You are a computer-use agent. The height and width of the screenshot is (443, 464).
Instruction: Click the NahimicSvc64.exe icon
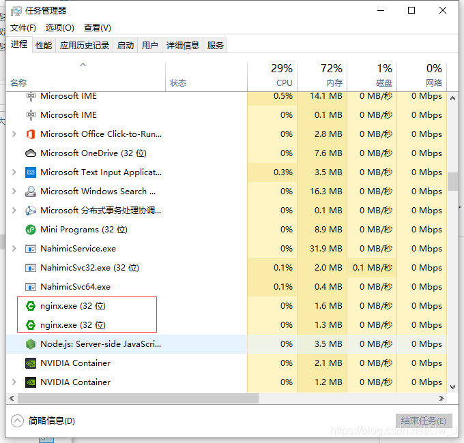31,287
